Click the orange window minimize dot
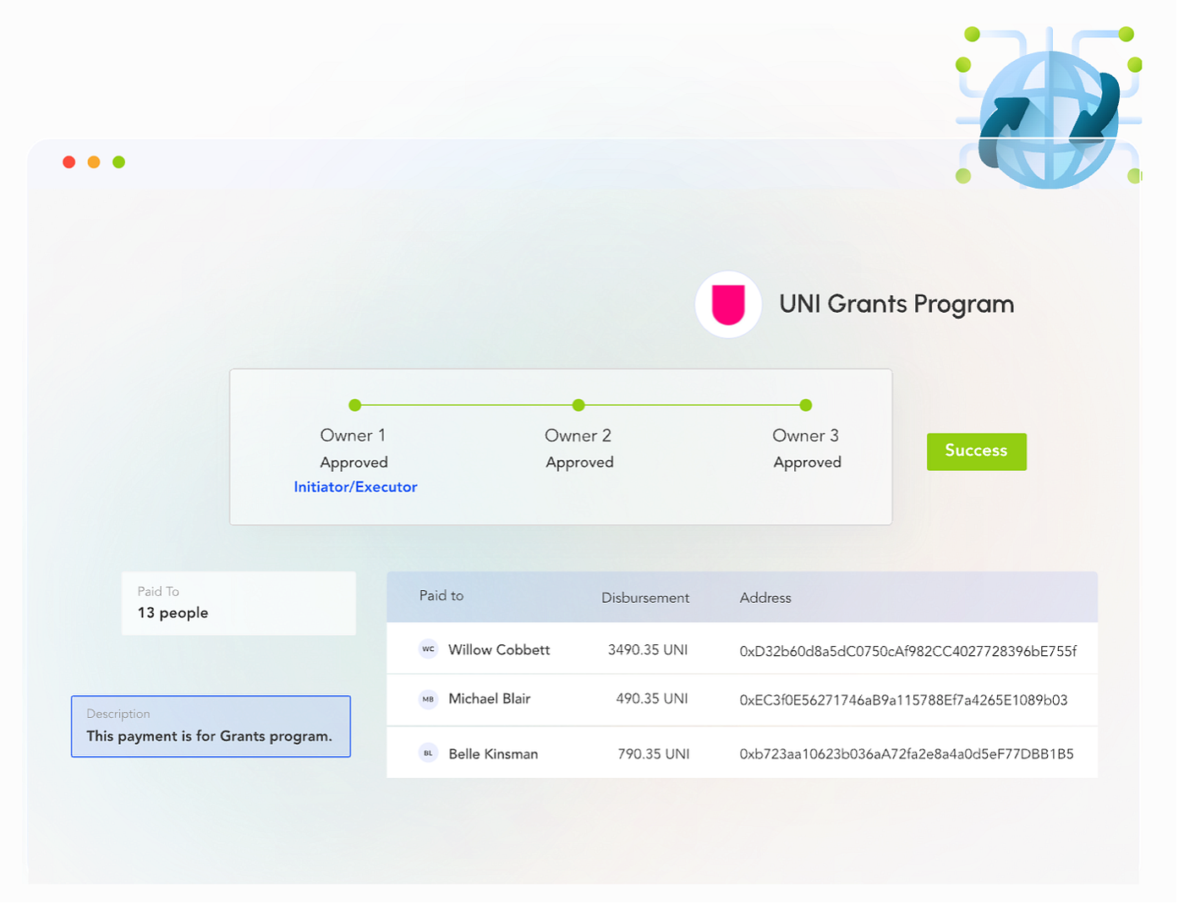Image resolution: width=1184 pixels, height=903 pixels. [94, 162]
